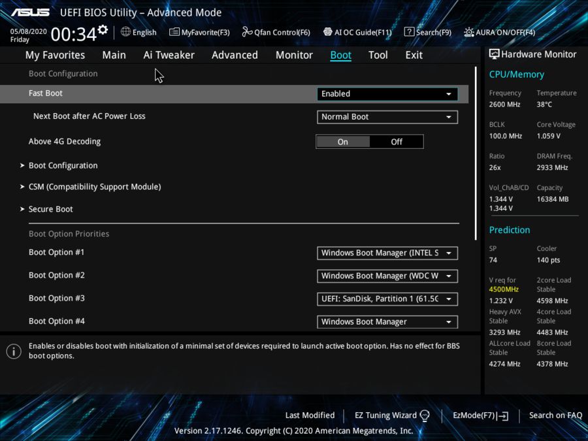Viewport: 588px width, 441px height.
Task: Open the Tool tab
Action: tap(378, 55)
